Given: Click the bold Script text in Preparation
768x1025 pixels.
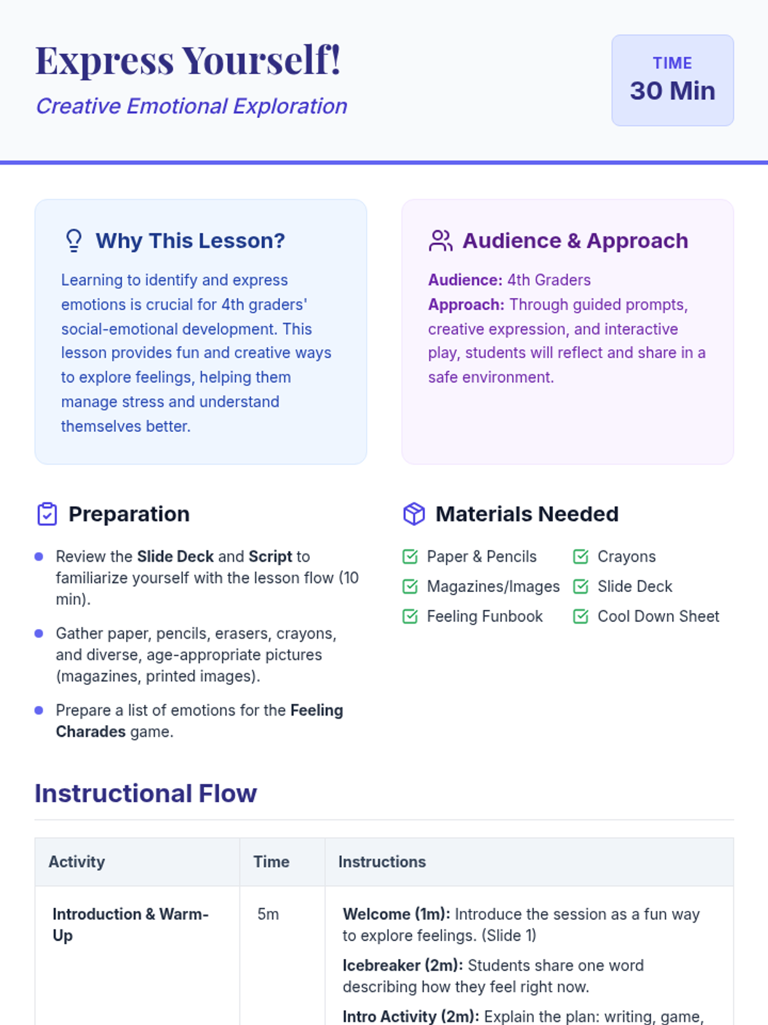Looking at the screenshot, I should (x=270, y=557).
